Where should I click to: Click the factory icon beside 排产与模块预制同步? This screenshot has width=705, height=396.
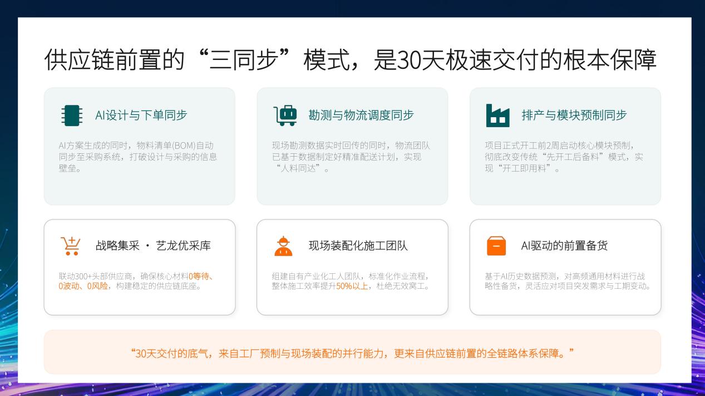(x=497, y=116)
